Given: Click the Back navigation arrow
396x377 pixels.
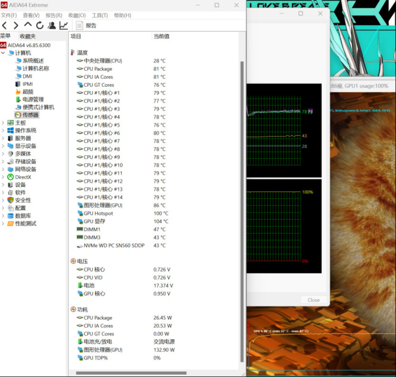Looking at the screenshot, I should click(5, 26).
